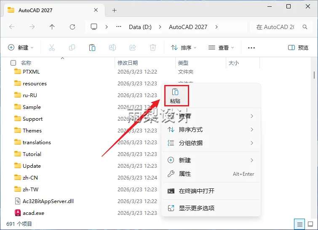This screenshot has width=318, height=230.
Task: Sort by the 类型 column header
Action: coord(183,63)
